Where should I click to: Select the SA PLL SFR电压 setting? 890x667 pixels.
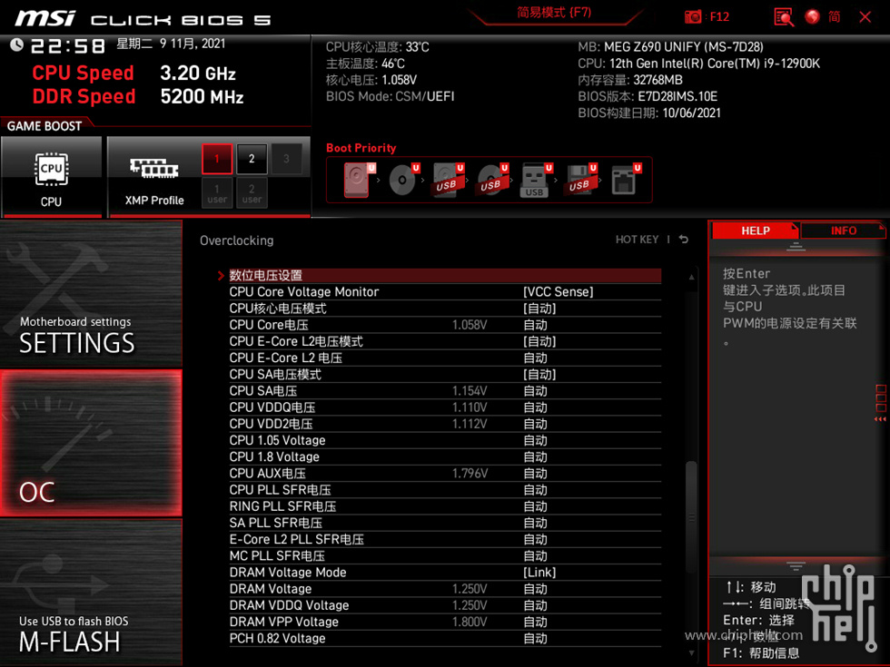click(x=445, y=523)
